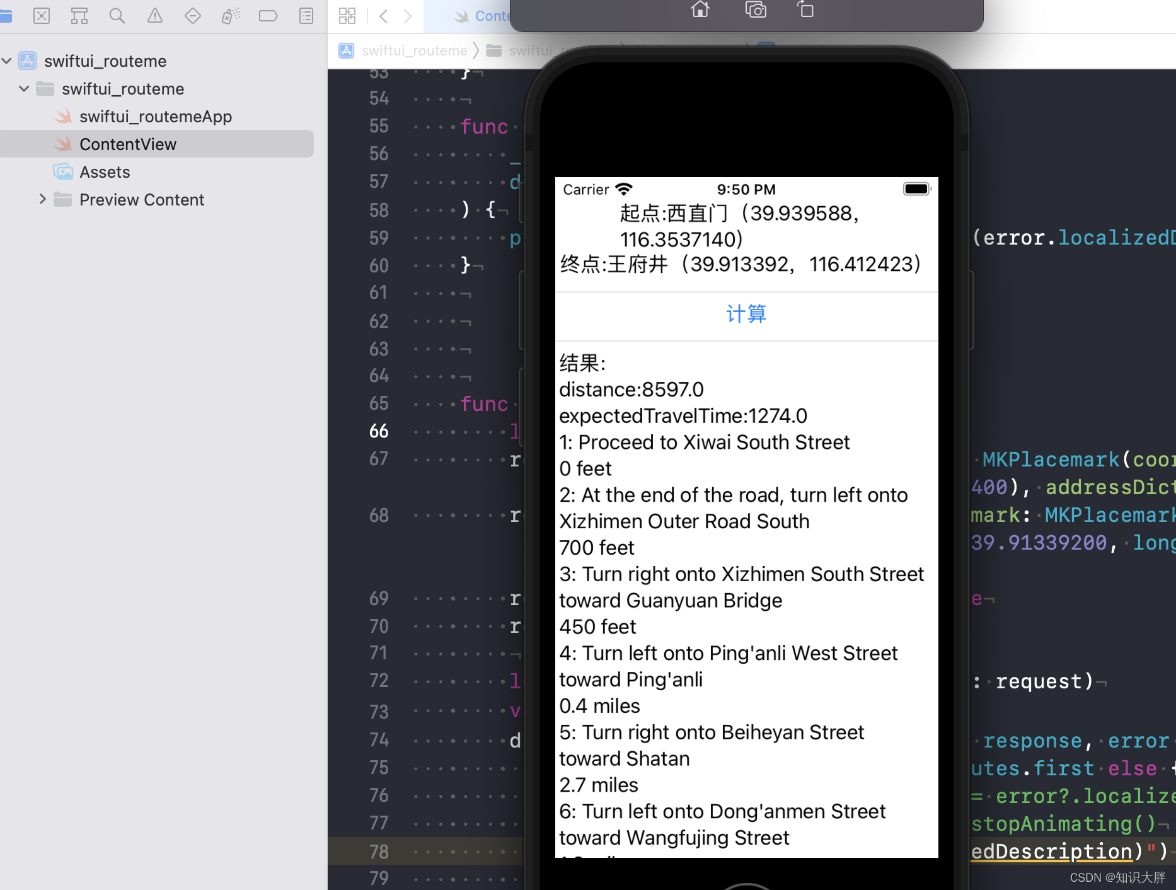This screenshot has width=1176, height=890.
Task: Show the Debug navigator spray icon
Action: pos(231,16)
